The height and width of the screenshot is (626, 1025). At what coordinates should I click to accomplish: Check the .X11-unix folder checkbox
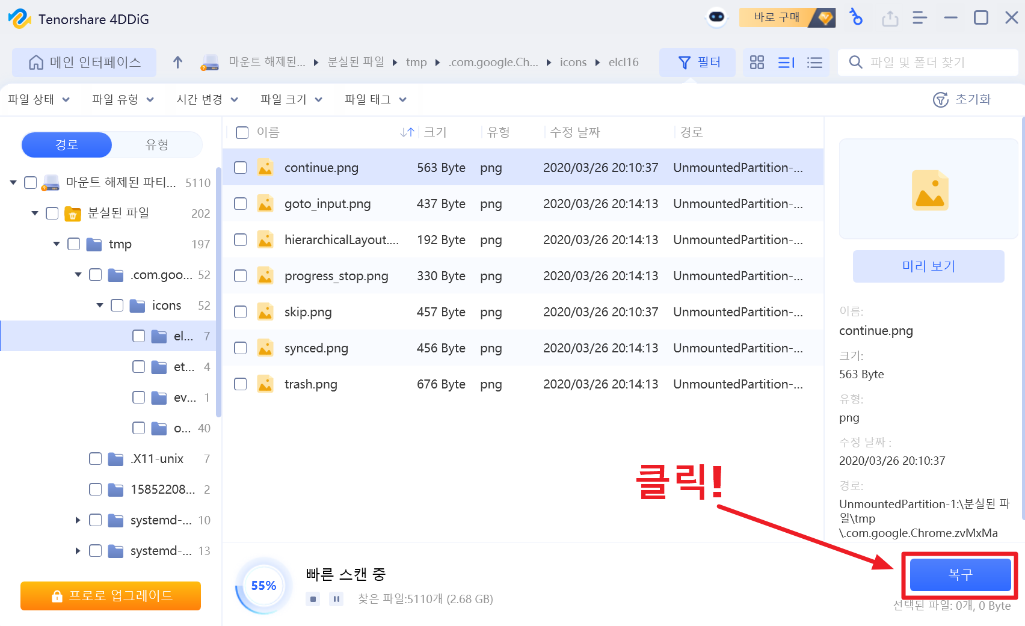point(96,459)
